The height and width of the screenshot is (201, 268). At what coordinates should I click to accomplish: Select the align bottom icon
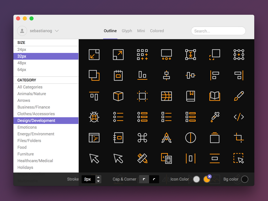tap(142, 75)
